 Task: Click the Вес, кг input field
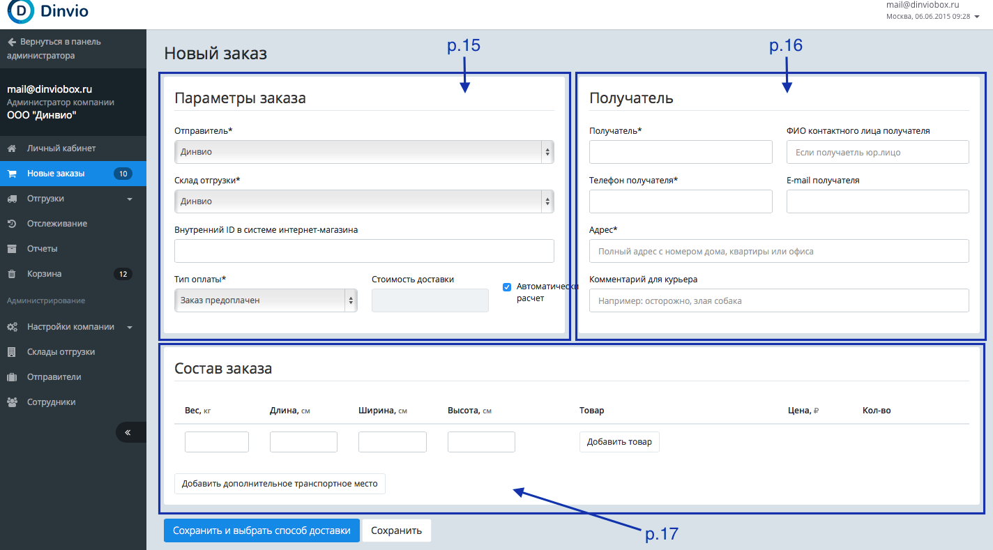coord(217,442)
